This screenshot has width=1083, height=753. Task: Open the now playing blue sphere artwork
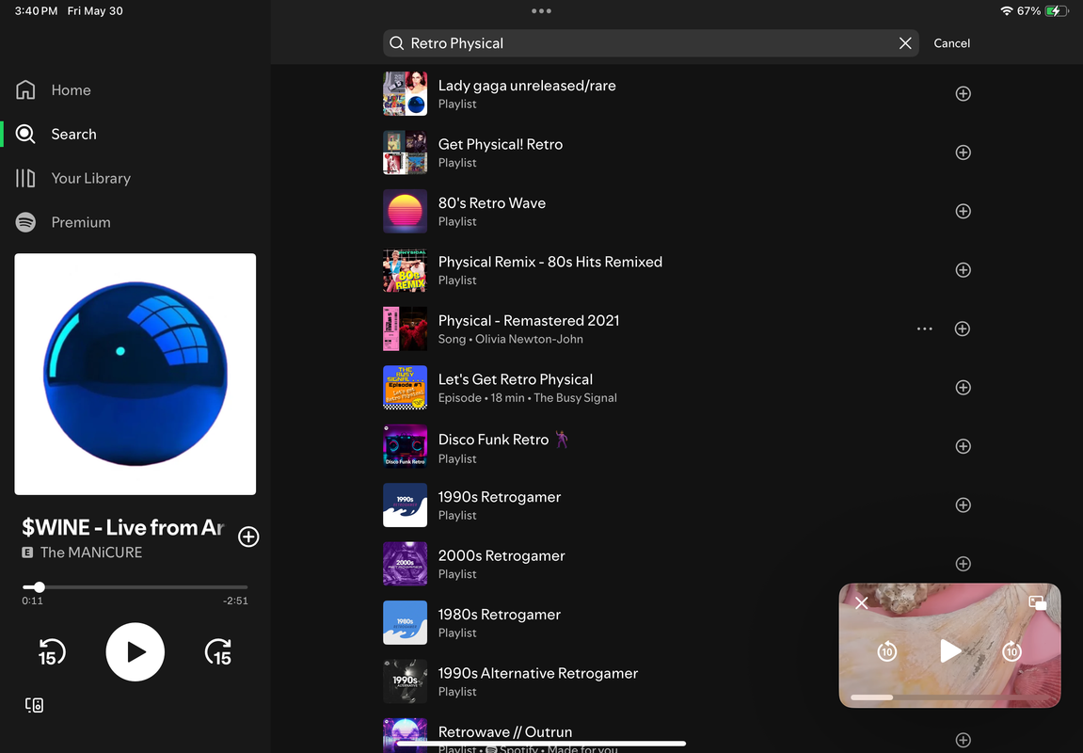click(135, 374)
